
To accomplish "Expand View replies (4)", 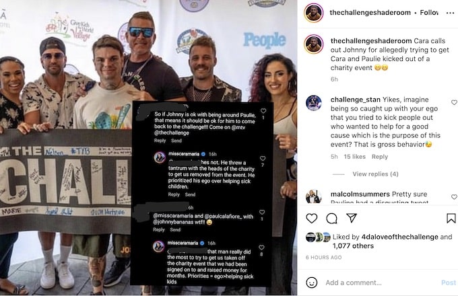I will (x=375, y=174).
